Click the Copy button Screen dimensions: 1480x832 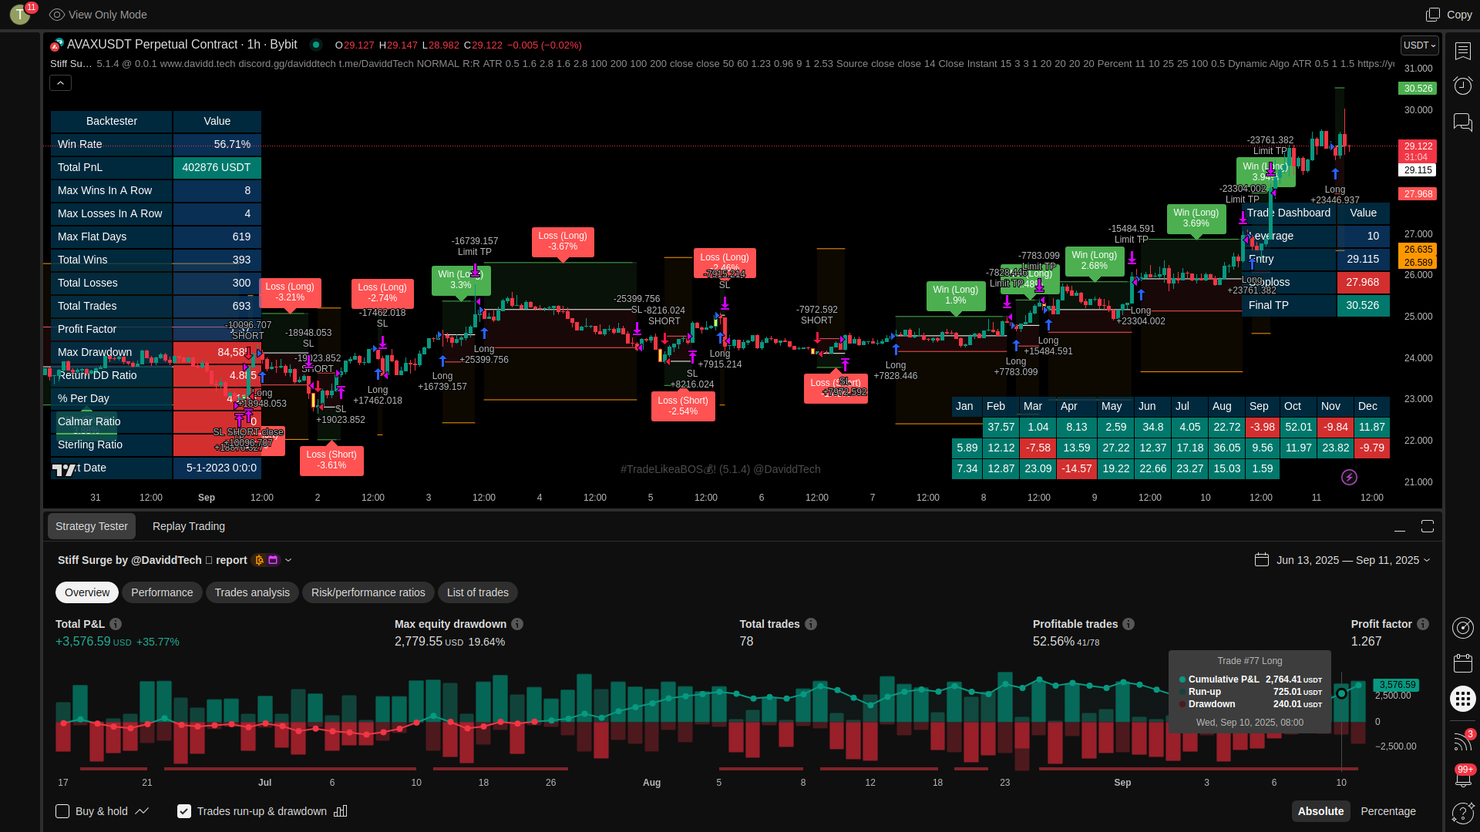[1449, 15]
